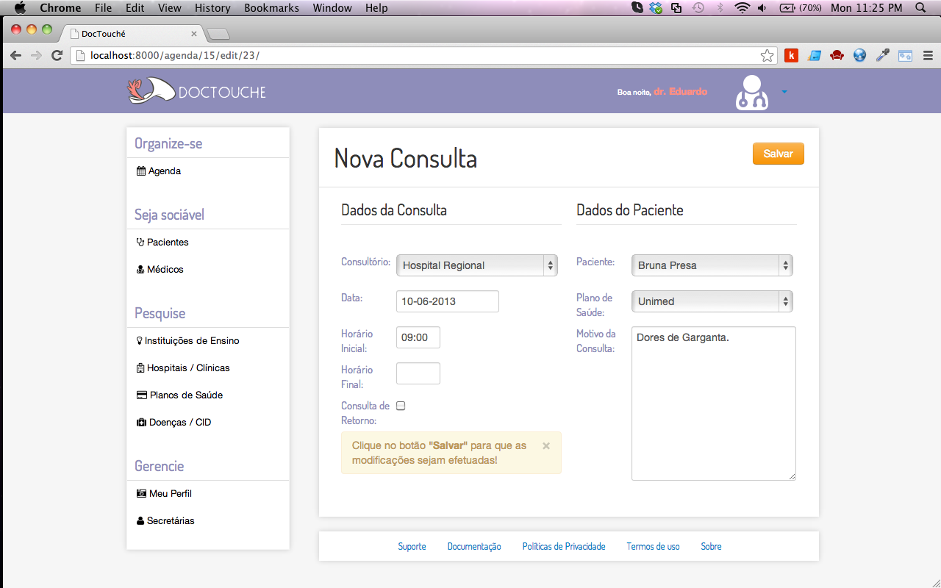Click the calendar icon beside Agenda
The image size is (941, 588).
click(141, 171)
